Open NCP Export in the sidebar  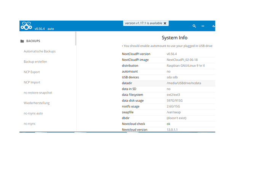pyautogui.click(x=32, y=72)
